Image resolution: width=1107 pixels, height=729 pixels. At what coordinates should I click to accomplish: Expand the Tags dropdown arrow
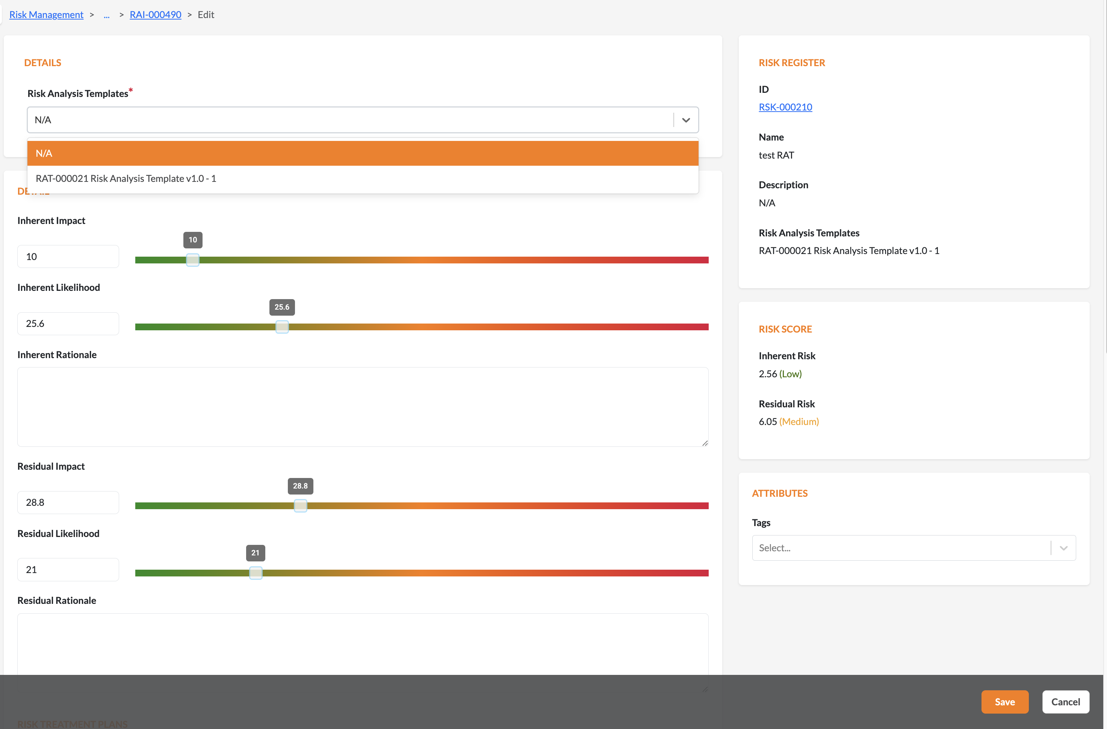(x=1063, y=548)
